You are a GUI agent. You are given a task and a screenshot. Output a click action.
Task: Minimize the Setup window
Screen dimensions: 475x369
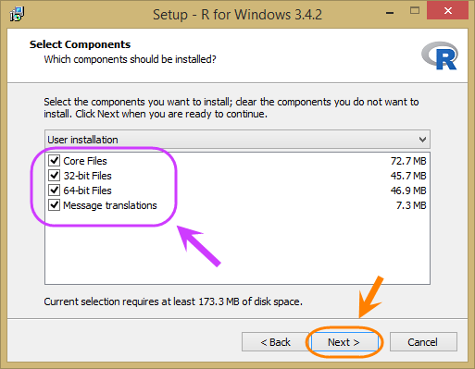[390, 12]
